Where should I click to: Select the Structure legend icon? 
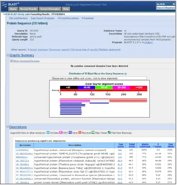[x=80, y=132]
